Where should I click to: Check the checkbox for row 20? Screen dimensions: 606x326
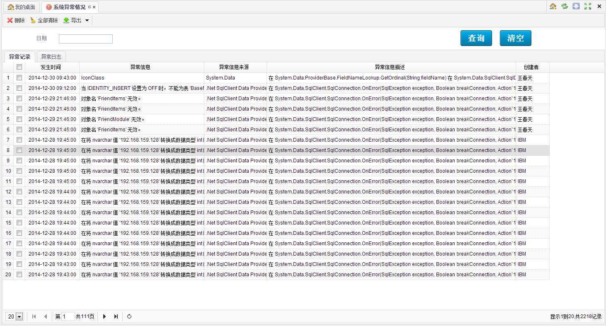point(19,274)
